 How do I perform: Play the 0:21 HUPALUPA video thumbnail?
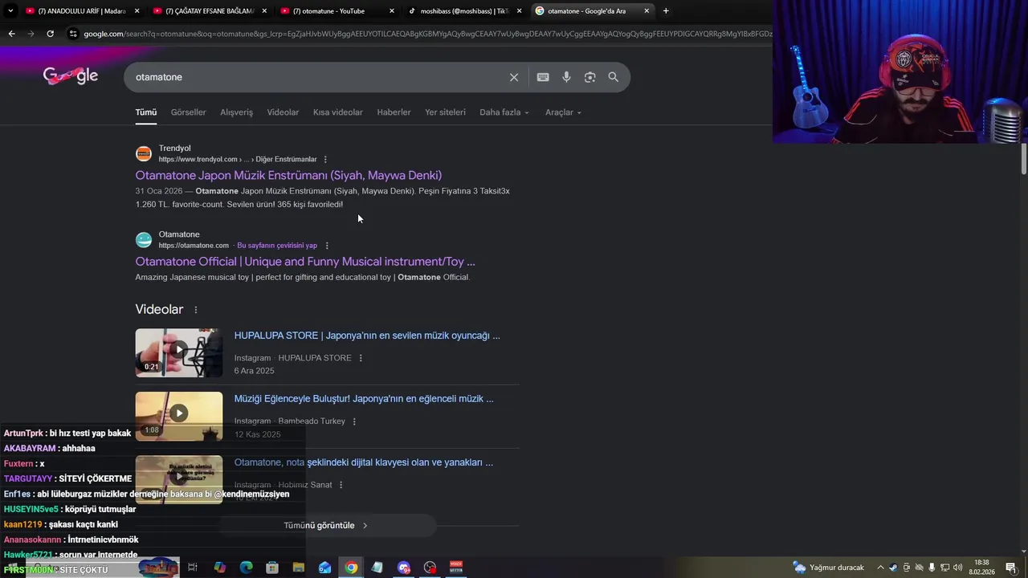coord(179,352)
